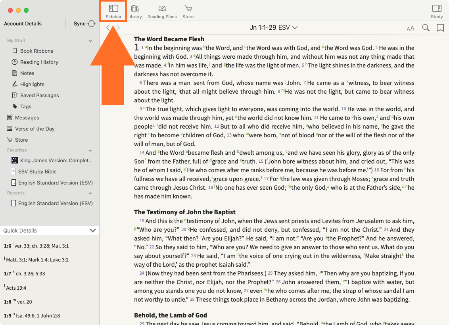Click cross-reference 'Matt. 3:1; Mark 1:4; Luke 3:2'

coord(38,260)
